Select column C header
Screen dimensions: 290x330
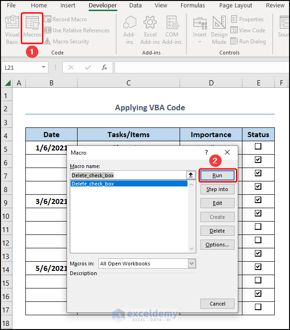128,83
